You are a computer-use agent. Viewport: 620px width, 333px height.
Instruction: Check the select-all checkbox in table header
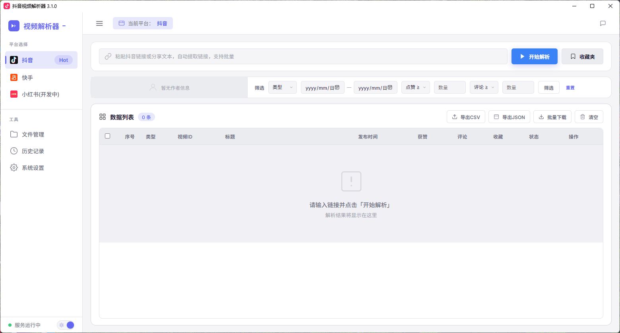(x=107, y=136)
